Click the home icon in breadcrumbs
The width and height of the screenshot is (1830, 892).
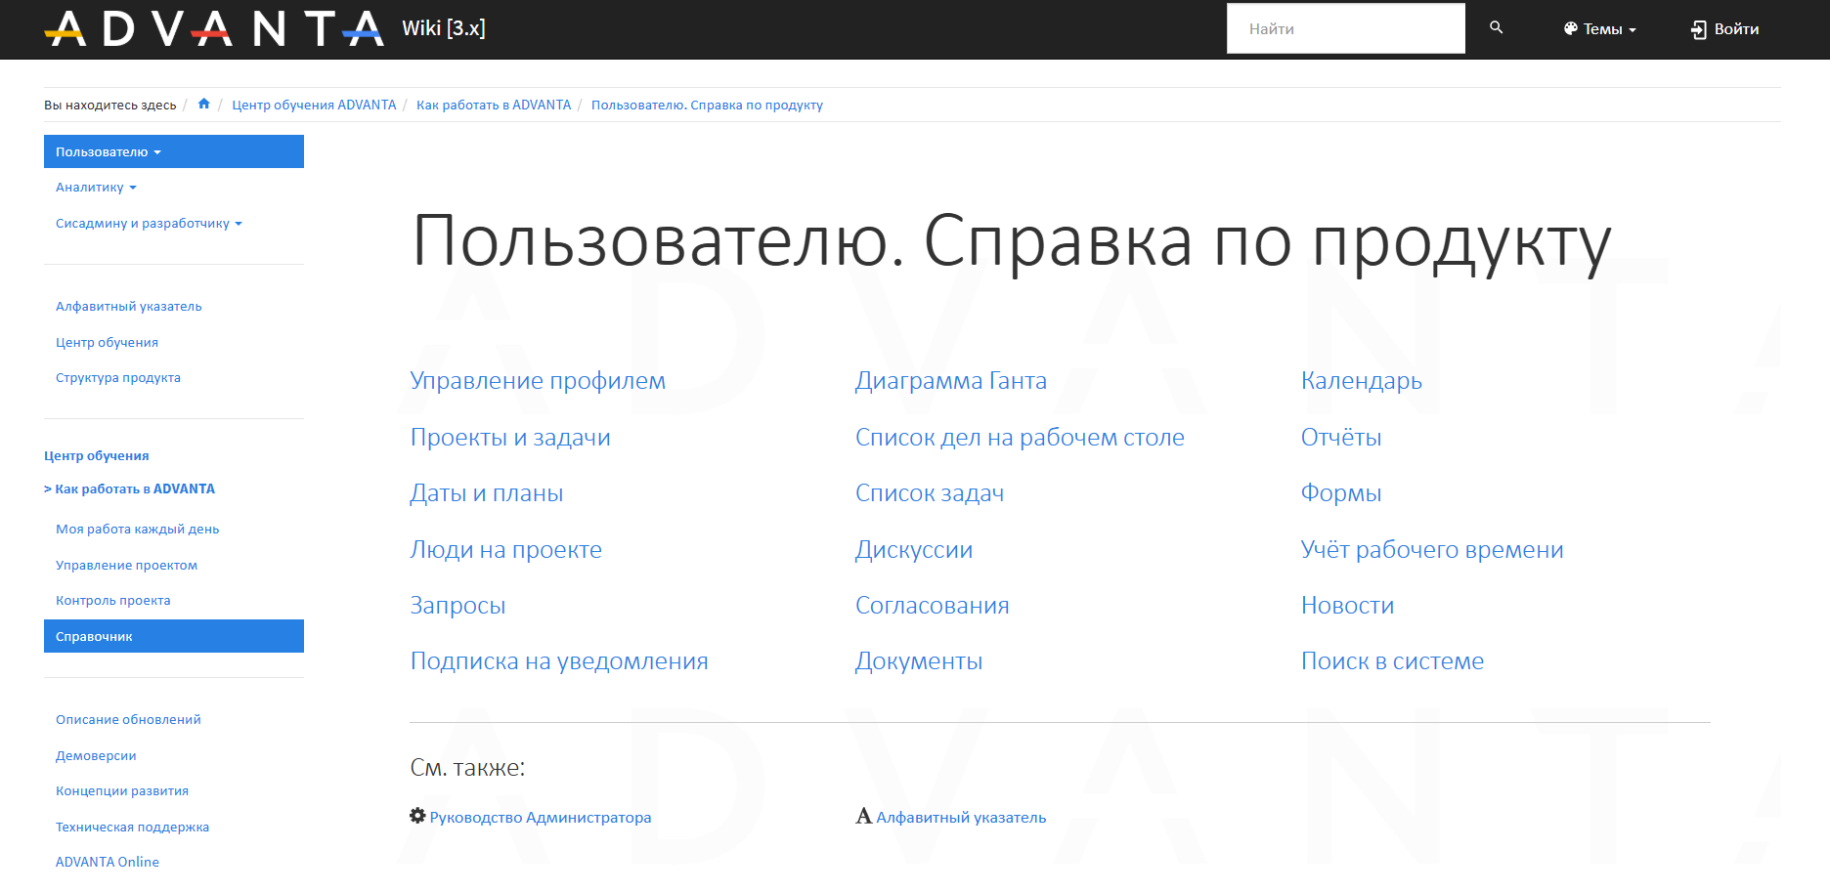tap(204, 105)
